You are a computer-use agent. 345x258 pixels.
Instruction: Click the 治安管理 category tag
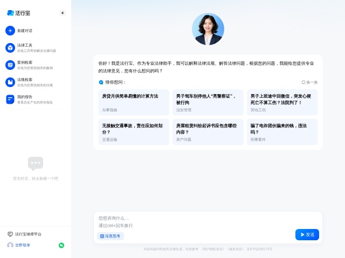click(184, 110)
